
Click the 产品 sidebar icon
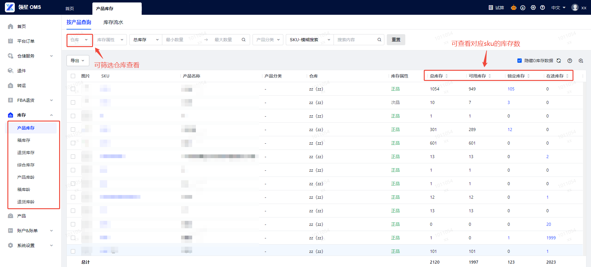[10, 216]
